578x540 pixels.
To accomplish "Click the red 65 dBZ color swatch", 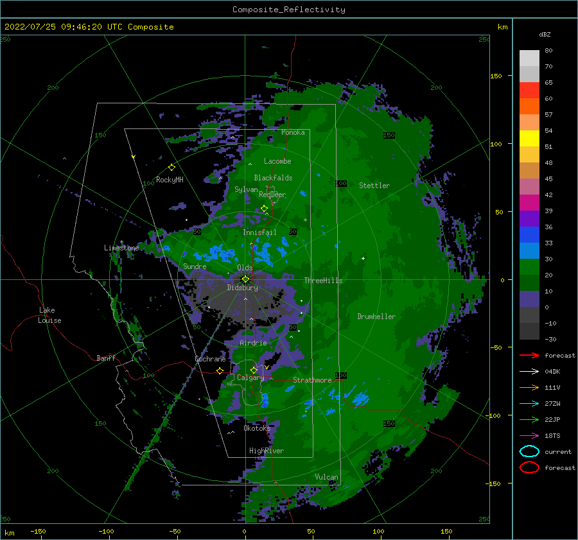I will (x=529, y=90).
